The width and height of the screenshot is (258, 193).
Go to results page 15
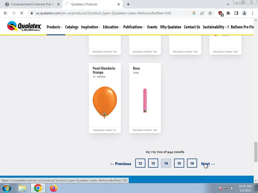[x=179, y=163]
